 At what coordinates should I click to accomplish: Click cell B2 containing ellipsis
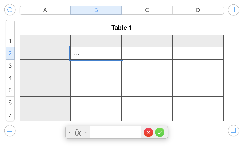[96, 54]
